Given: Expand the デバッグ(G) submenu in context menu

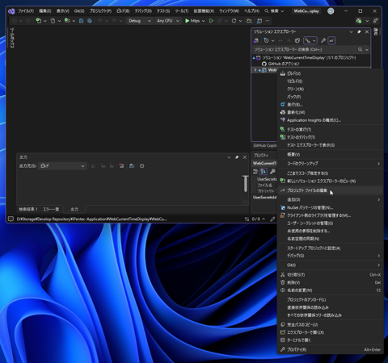Looking at the screenshot, I should point(330,256).
